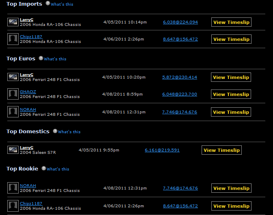
Task: Open LarryG's avatar in Top Imports
Action: (x=13, y=22)
